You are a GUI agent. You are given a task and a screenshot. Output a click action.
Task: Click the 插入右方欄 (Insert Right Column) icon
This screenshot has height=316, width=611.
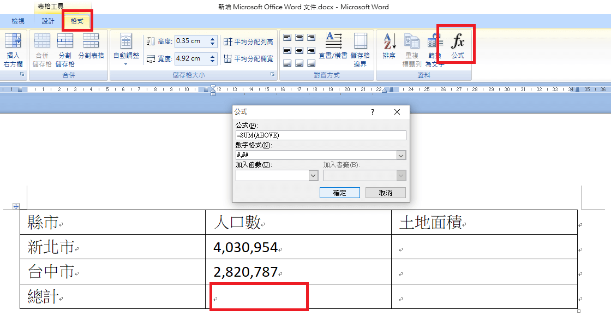[x=13, y=41]
